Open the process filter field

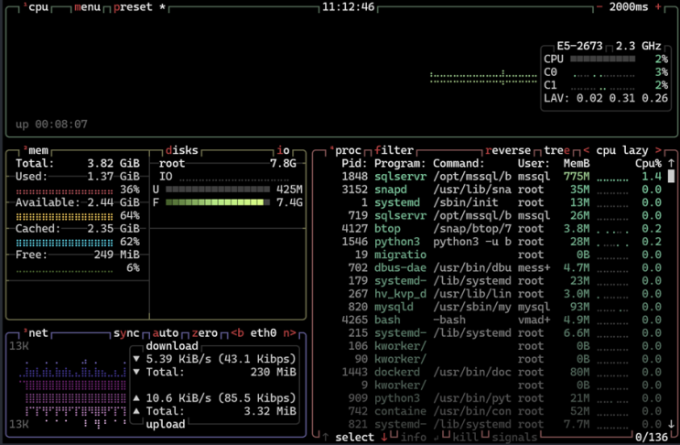(394, 150)
